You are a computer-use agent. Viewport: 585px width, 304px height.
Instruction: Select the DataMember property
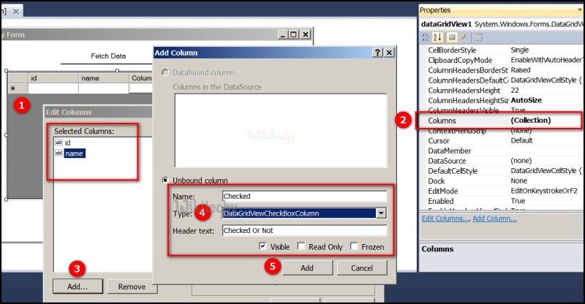click(x=450, y=151)
